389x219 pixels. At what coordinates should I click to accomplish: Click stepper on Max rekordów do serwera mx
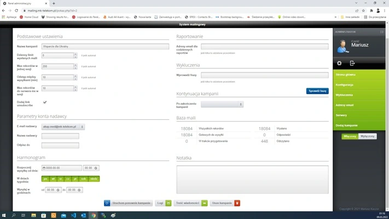coord(76,88)
